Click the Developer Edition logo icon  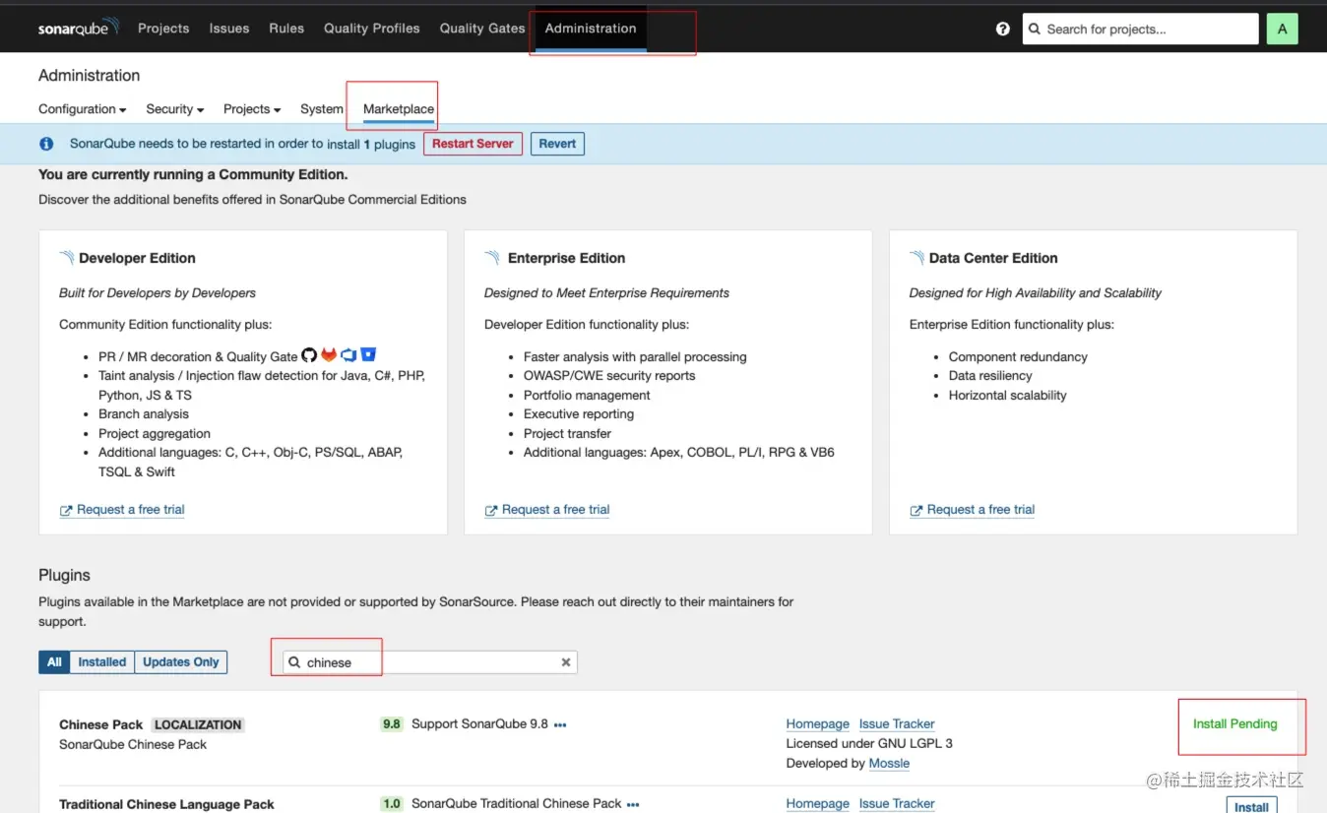[x=67, y=258]
